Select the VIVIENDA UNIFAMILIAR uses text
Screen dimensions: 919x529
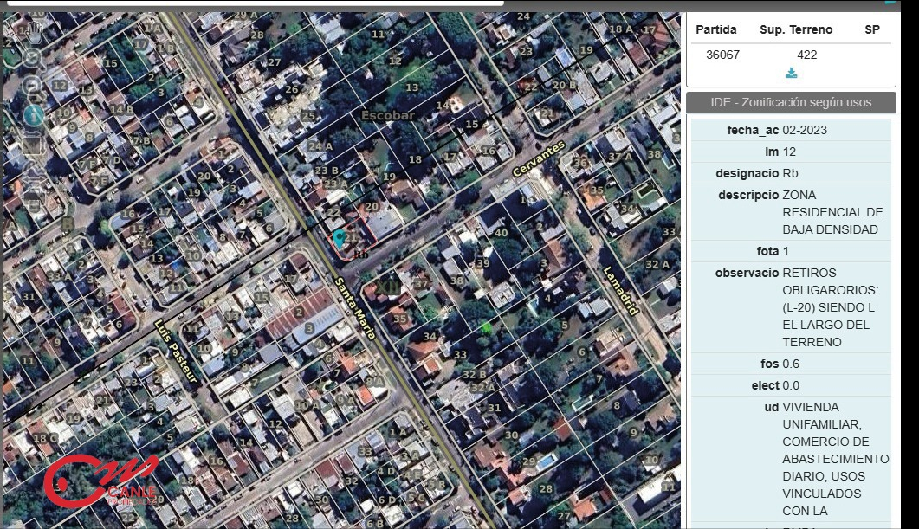(x=836, y=459)
